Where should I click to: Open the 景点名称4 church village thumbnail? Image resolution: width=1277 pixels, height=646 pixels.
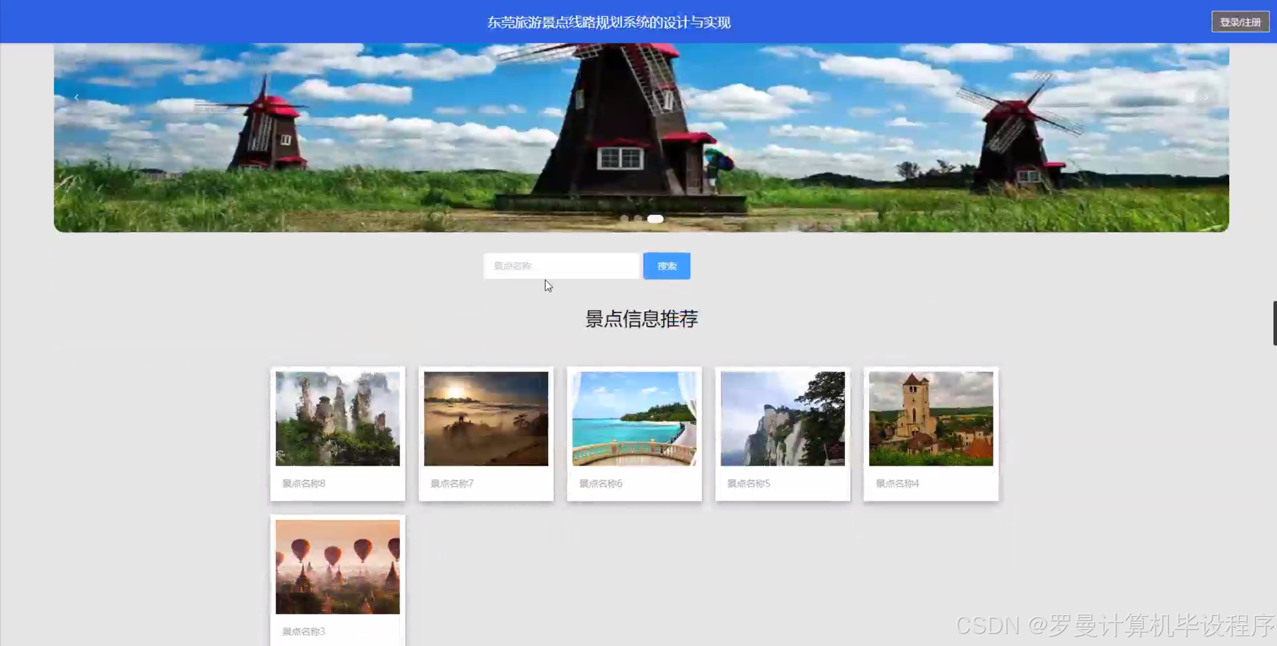click(931, 419)
